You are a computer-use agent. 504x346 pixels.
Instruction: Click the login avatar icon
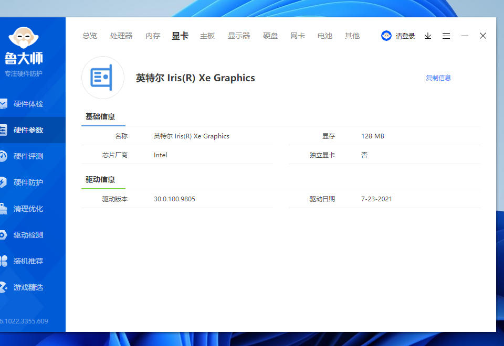[x=386, y=36]
